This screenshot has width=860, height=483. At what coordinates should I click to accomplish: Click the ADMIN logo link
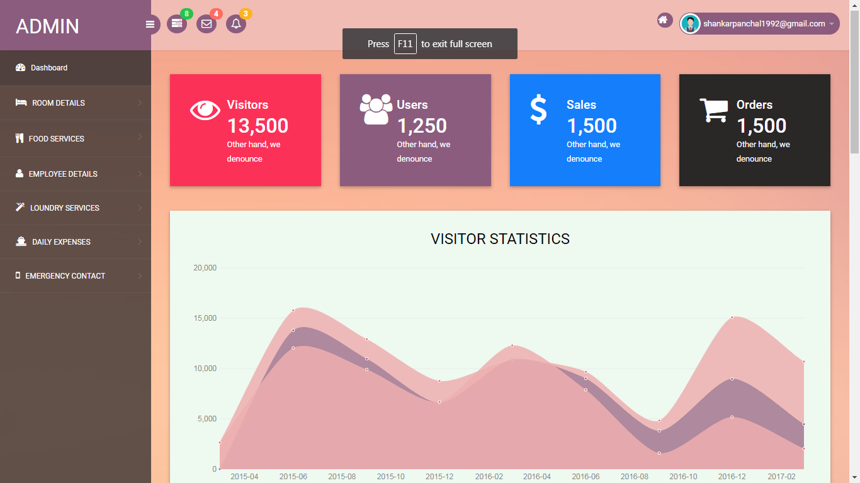tap(48, 26)
